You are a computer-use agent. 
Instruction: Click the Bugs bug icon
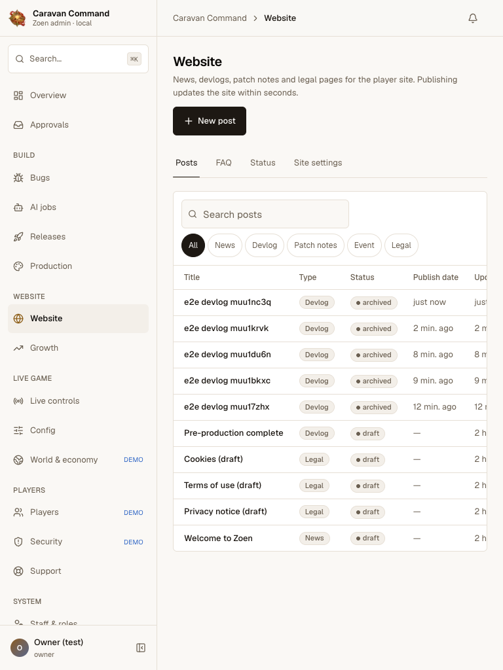18,178
